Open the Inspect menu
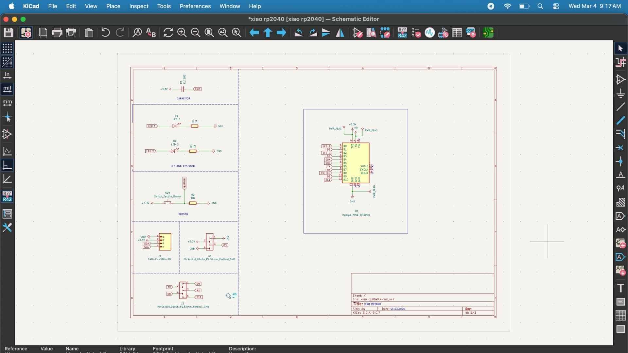This screenshot has height=353, width=628. (x=139, y=6)
